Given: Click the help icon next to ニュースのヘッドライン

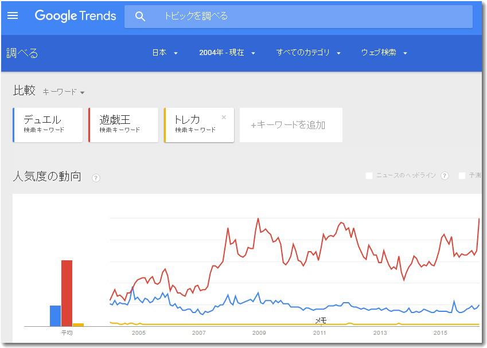Looking at the screenshot, I should pyautogui.click(x=445, y=176).
